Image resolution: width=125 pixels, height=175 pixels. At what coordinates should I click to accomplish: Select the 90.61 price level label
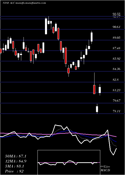click(116, 27)
